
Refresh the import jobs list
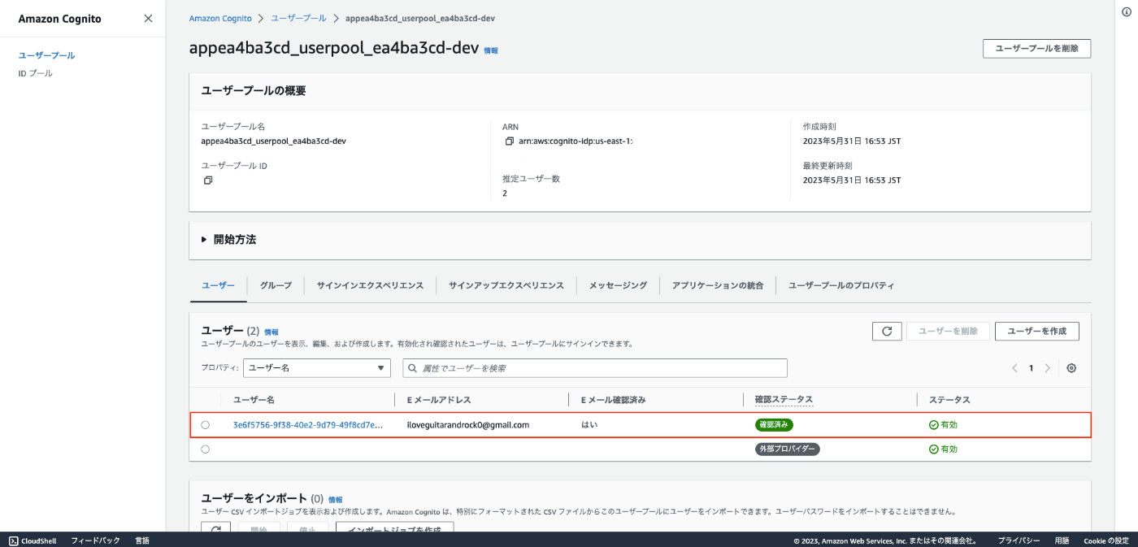point(215,528)
